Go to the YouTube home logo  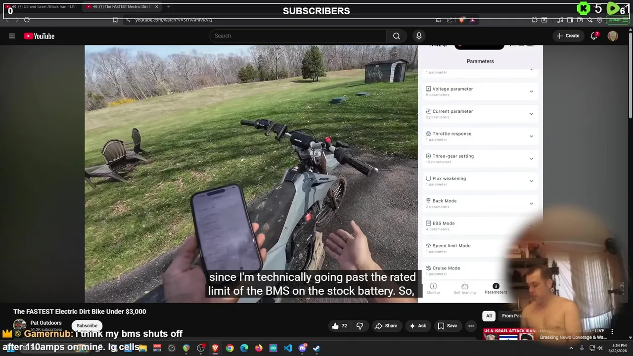click(x=39, y=36)
